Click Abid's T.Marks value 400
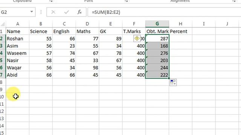This screenshot has height=135, width=241. pyautogui.click(x=134, y=75)
